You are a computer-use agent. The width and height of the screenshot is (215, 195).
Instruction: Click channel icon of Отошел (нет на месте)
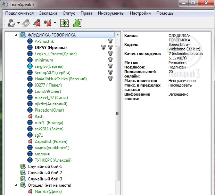[x=23, y=185]
